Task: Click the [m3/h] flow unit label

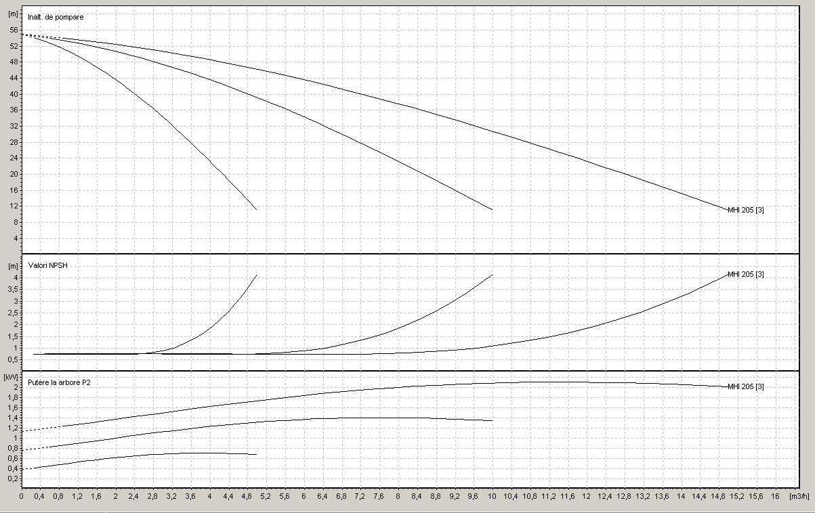Action: [x=800, y=497]
